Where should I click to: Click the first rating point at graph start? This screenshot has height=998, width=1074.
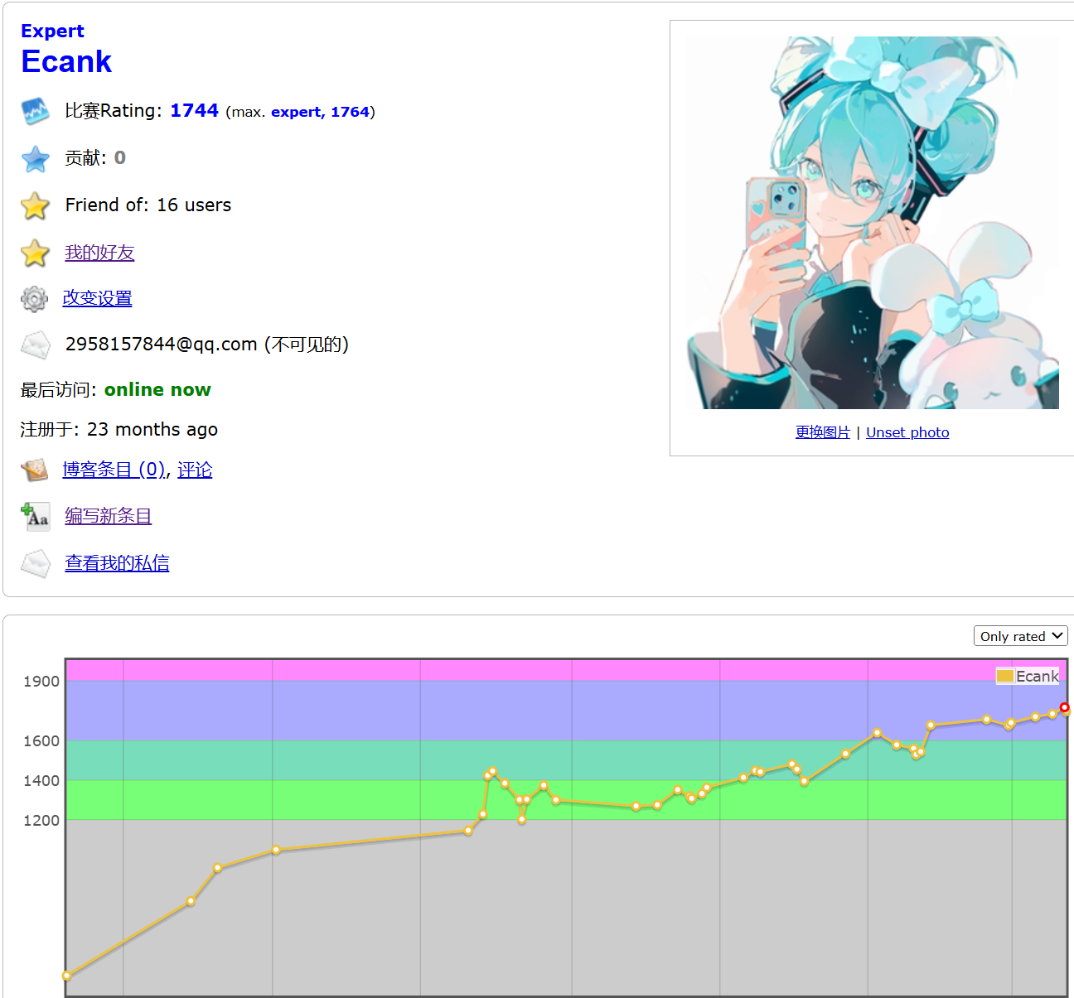[x=67, y=976]
